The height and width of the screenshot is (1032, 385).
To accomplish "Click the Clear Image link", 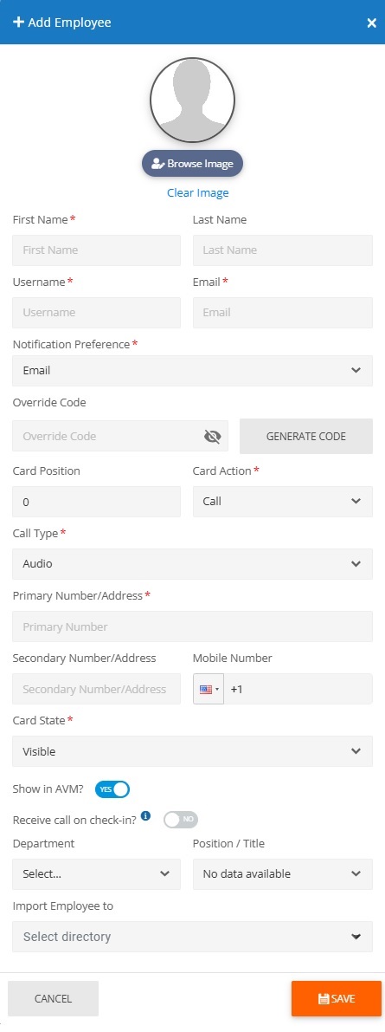I will [198, 193].
